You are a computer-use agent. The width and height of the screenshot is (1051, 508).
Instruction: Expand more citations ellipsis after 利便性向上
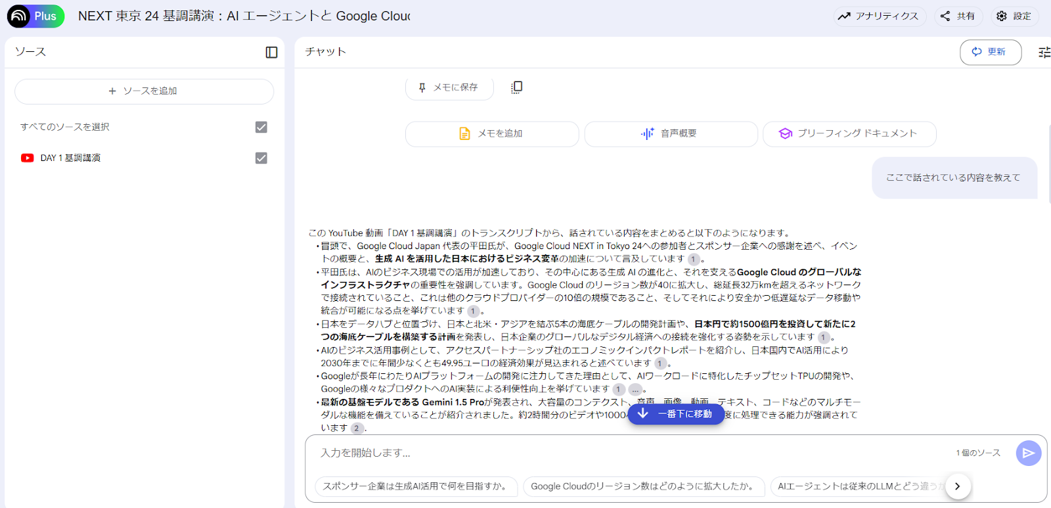(x=635, y=389)
